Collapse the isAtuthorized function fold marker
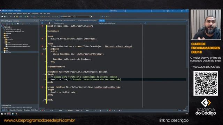Viewport: 223px width, 125px height. coord(47,72)
